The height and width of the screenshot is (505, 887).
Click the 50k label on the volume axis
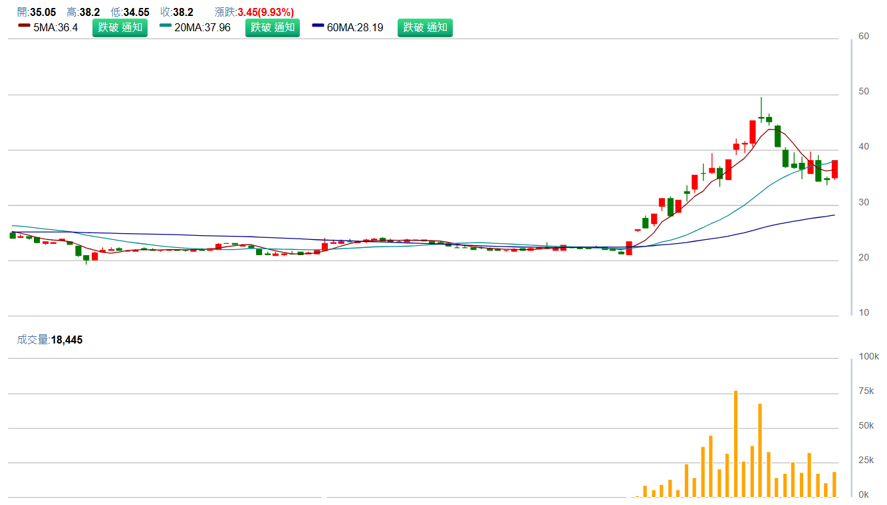pos(866,426)
